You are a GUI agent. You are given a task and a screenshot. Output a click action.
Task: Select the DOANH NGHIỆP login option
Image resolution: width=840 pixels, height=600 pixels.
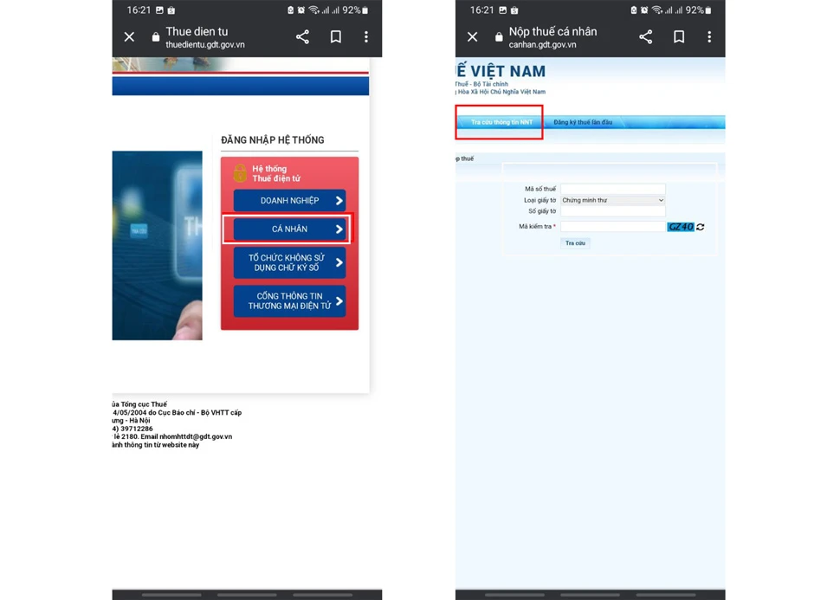(289, 201)
